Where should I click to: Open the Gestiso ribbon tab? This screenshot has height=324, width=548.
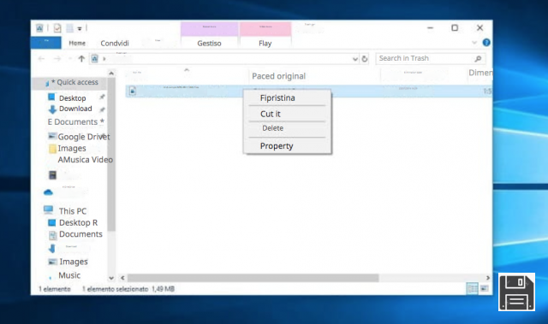tap(209, 44)
